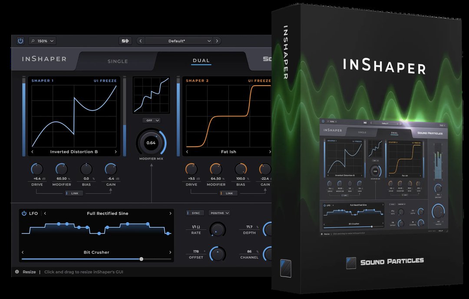
Task: Select previous Shaper 2 curve before Fat Ish
Action: click(188, 152)
